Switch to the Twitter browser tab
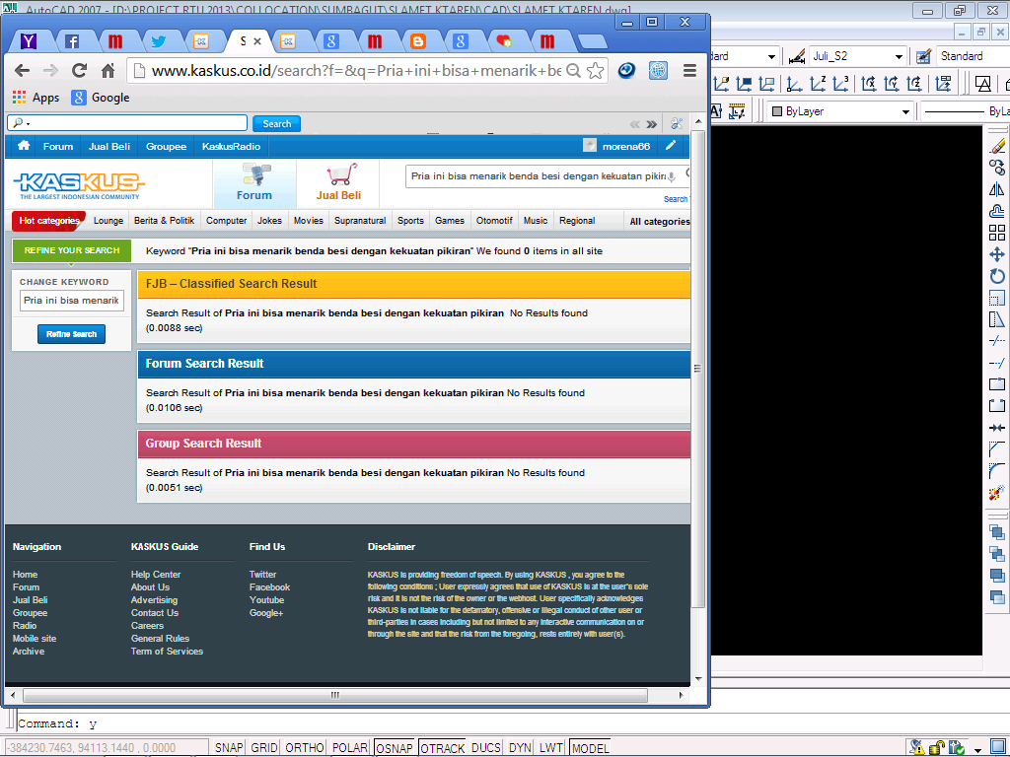1010x757 pixels. tap(159, 41)
